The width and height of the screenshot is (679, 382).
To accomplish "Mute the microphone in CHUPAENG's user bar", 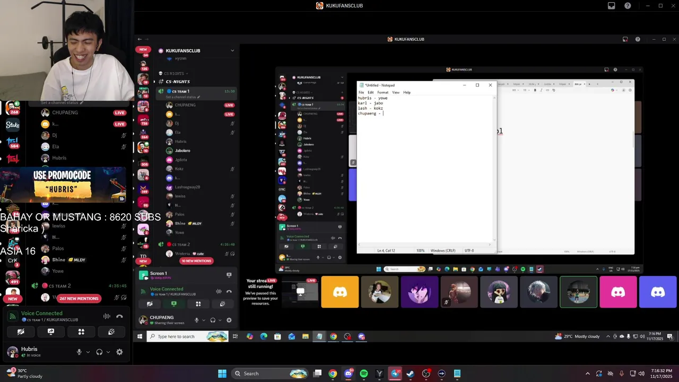I will coord(196,320).
